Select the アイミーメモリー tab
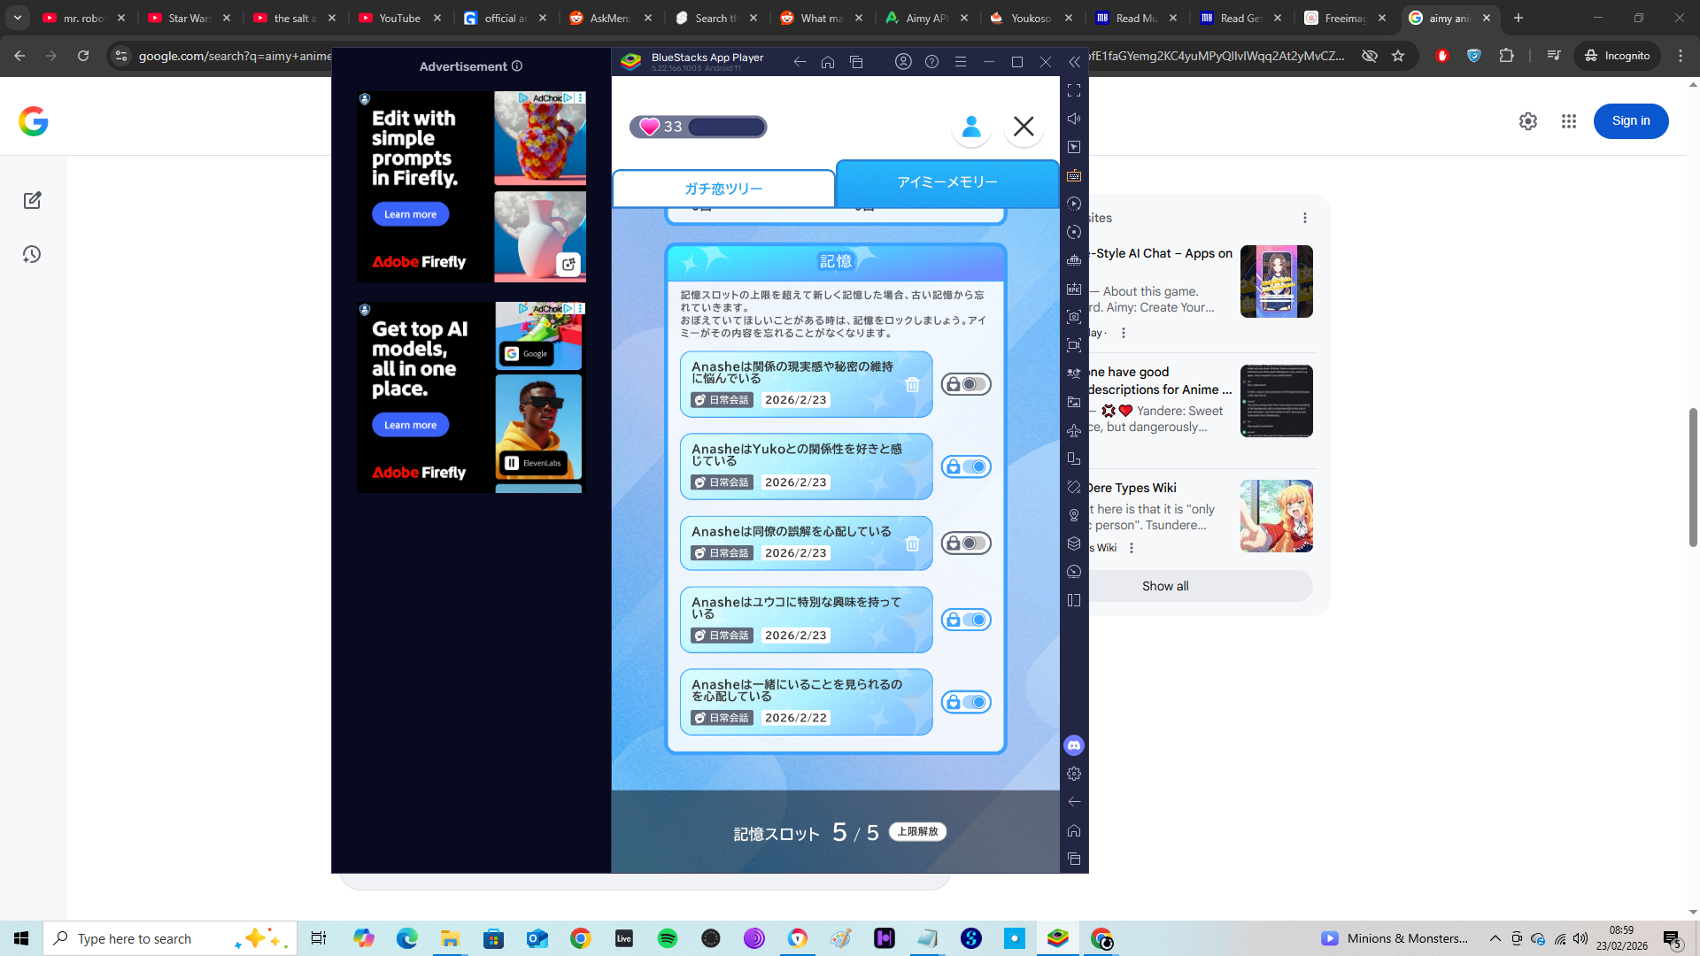The image size is (1700, 956). coord(947,182)
